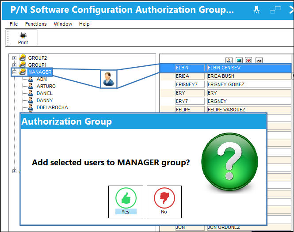Open the Window menu
The height and width of the screenshot is (232, 294).
[63, 24]
